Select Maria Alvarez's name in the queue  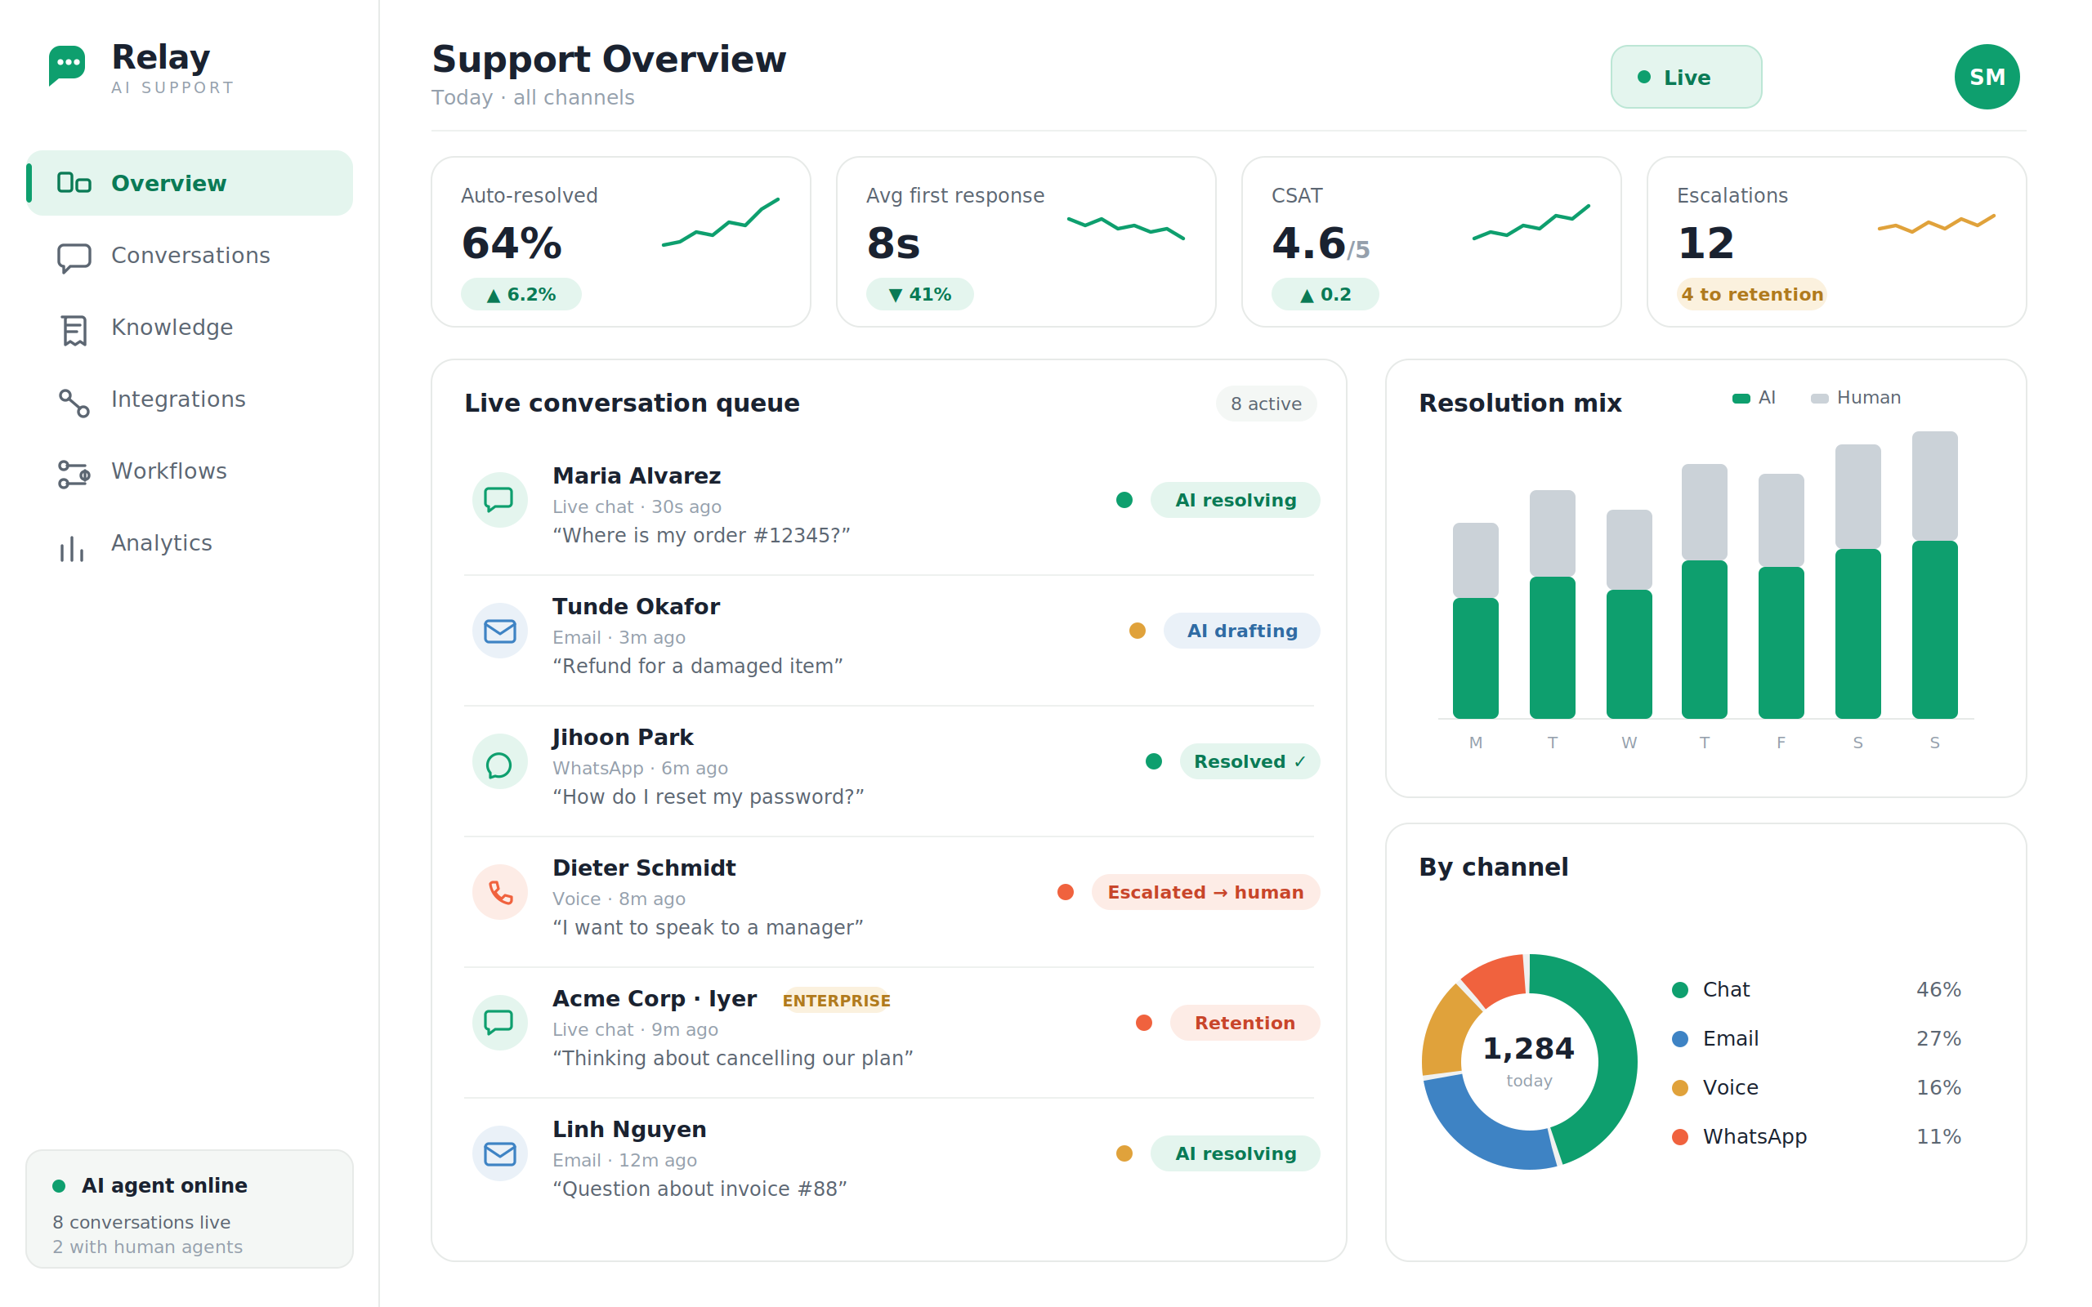[x=637, y=475]
